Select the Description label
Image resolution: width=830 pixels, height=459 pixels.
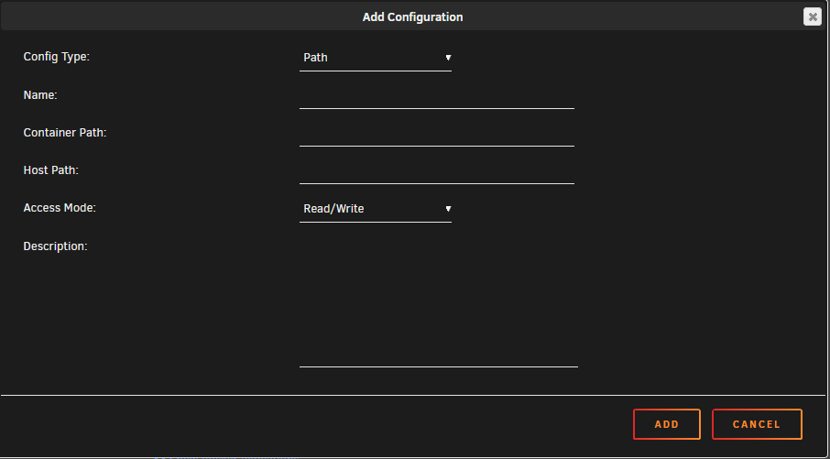tap(56, 246)
